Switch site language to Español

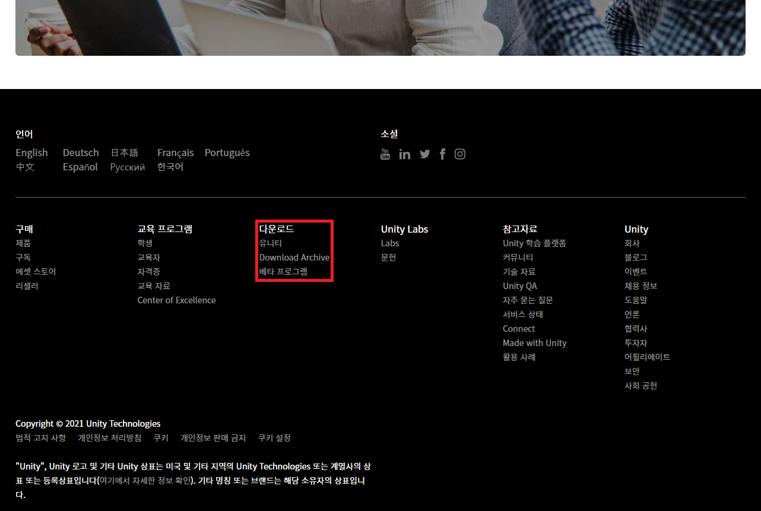(x=80, y=167)
